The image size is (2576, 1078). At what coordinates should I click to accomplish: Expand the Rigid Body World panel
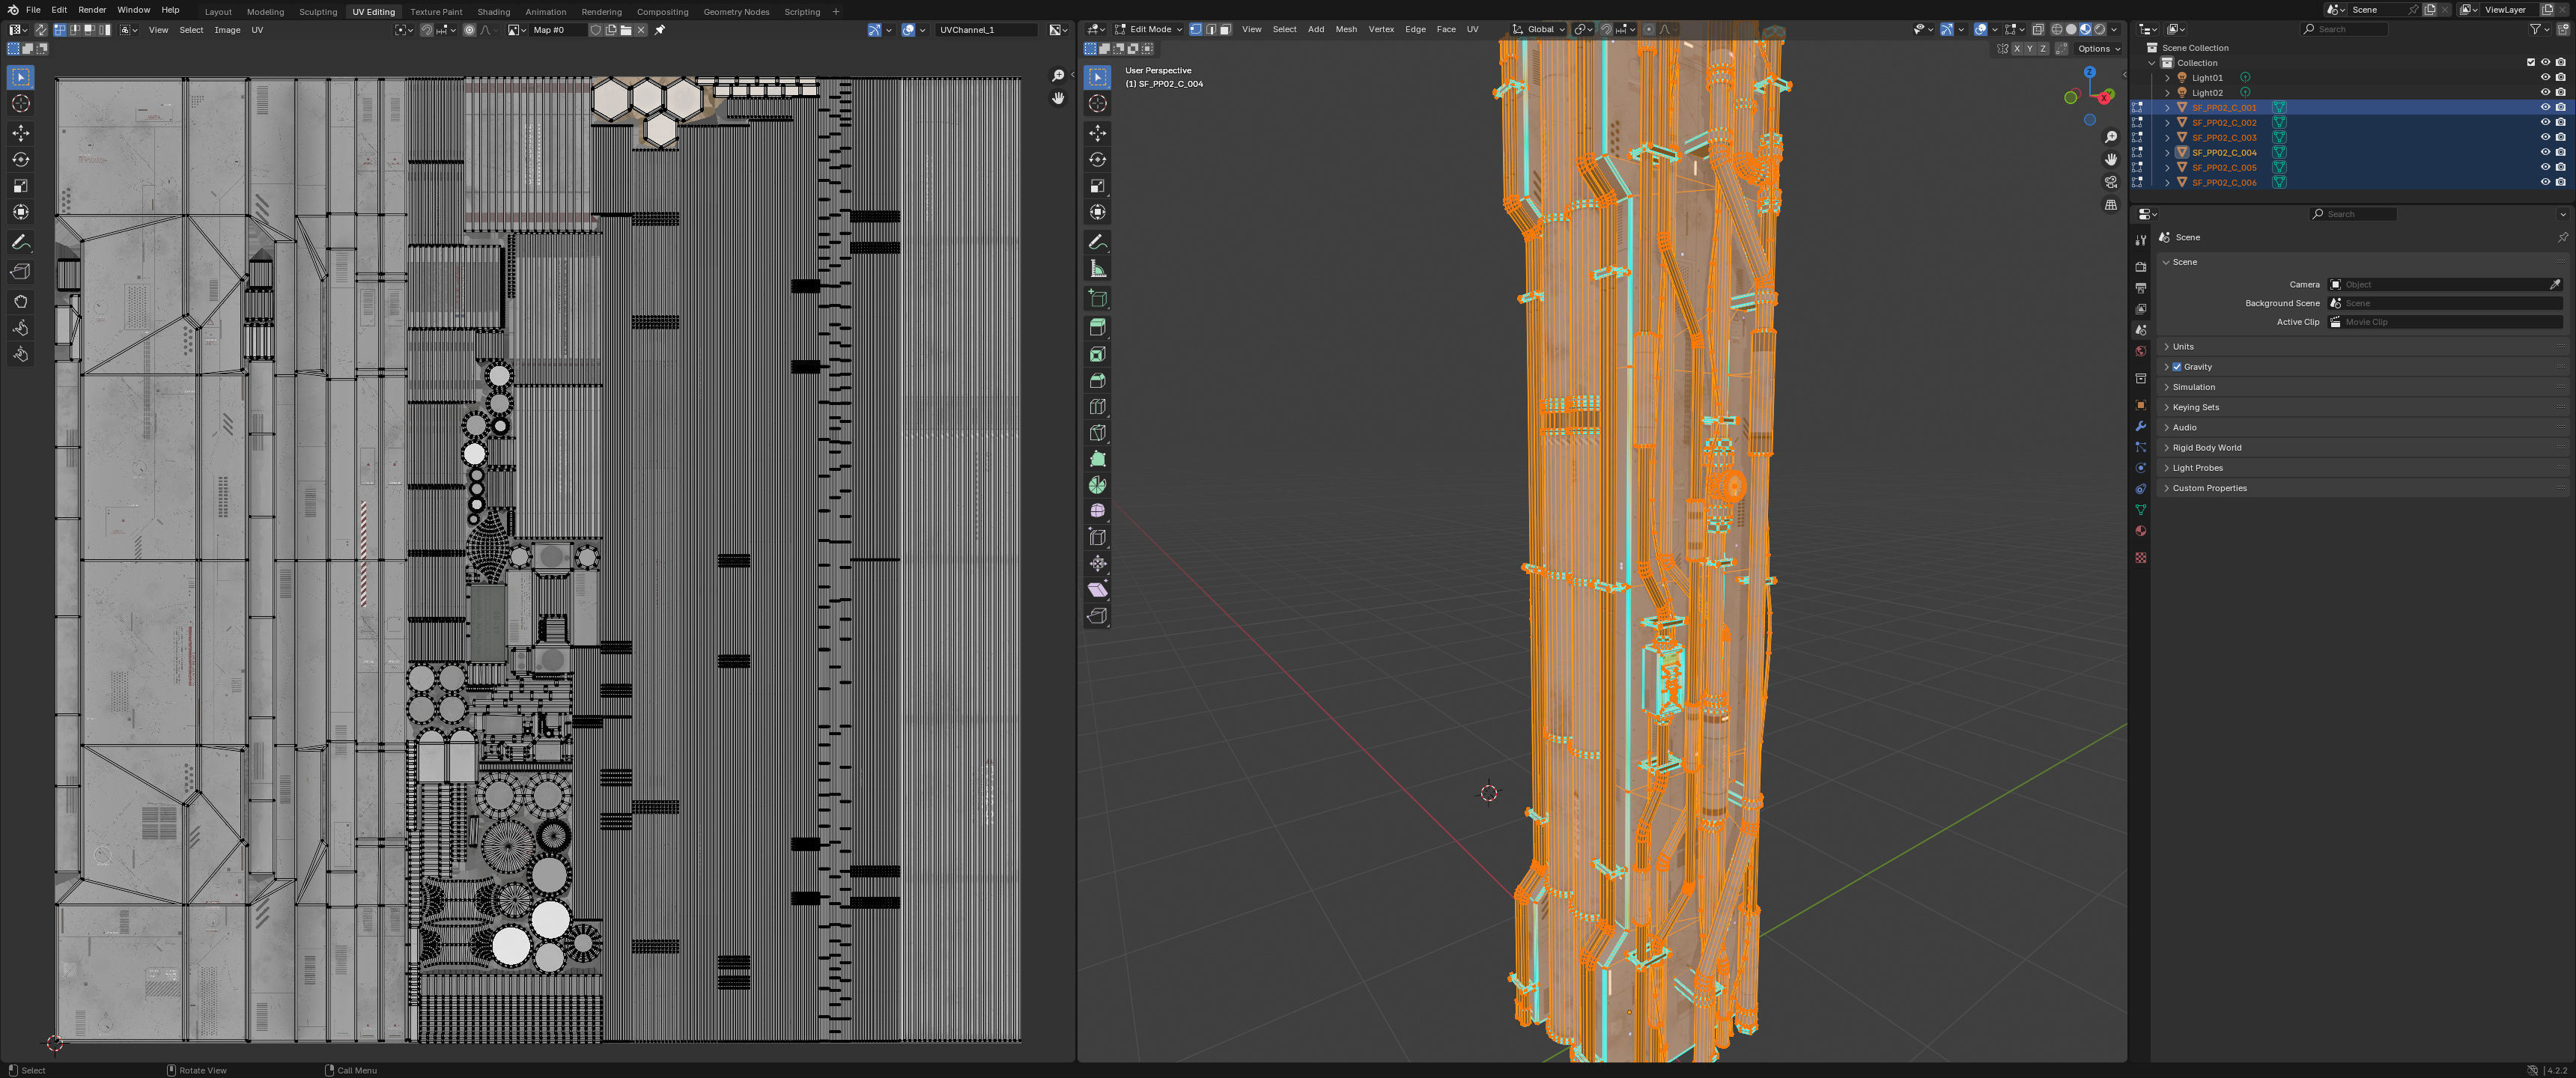(2206, 448)
